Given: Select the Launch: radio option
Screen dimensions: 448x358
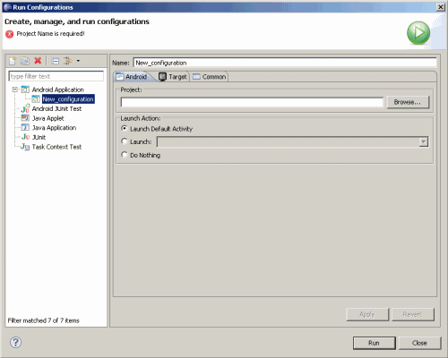Looking at the screenshot, I should tap(125, 141).
